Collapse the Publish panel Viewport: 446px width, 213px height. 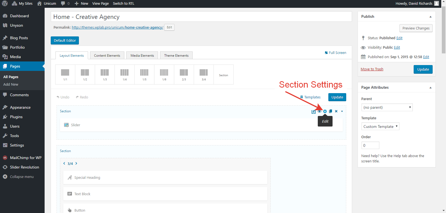tap(430, 17)
